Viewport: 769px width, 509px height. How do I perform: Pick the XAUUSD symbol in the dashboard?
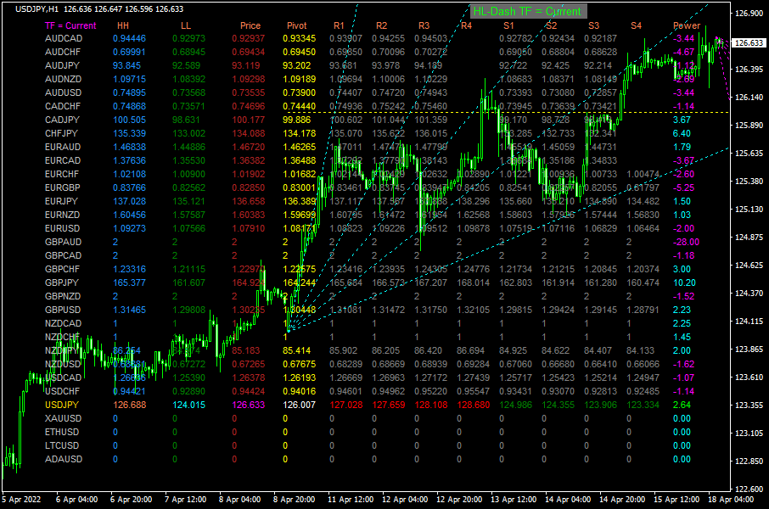point(63,419)
